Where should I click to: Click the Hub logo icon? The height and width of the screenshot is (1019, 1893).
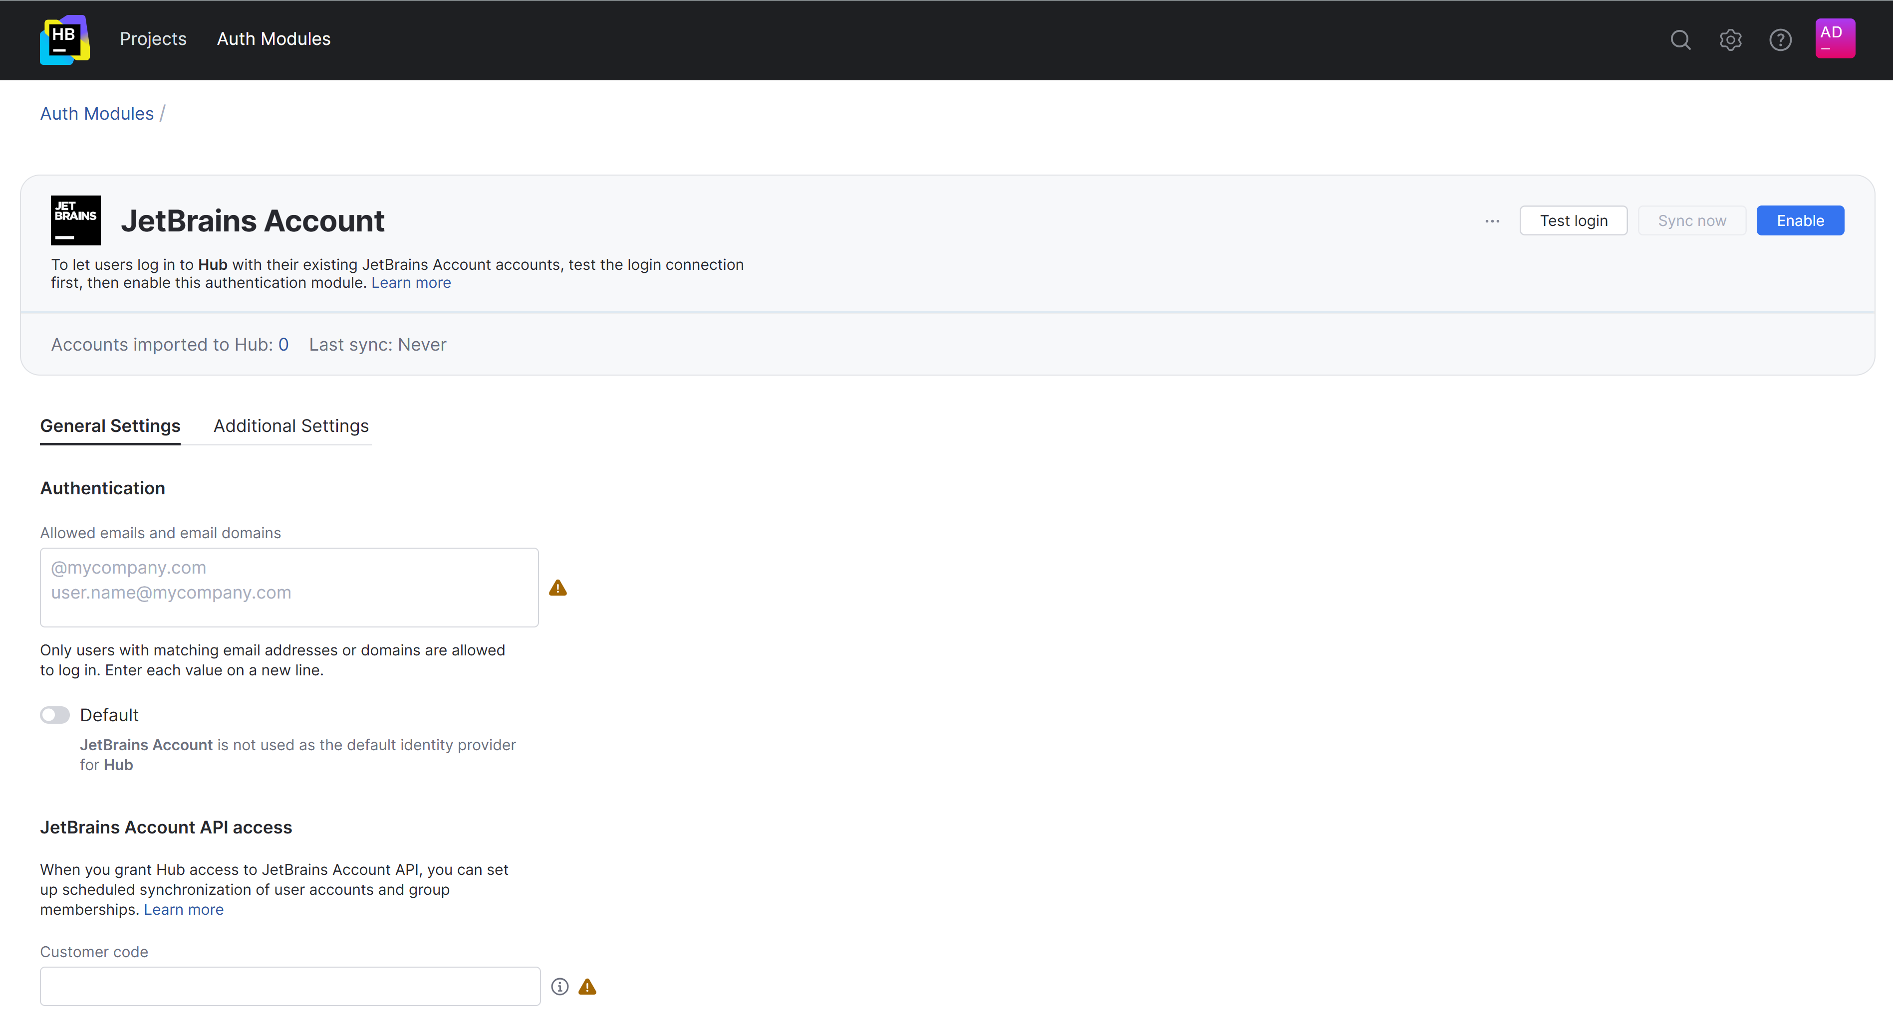coord(65,39)
